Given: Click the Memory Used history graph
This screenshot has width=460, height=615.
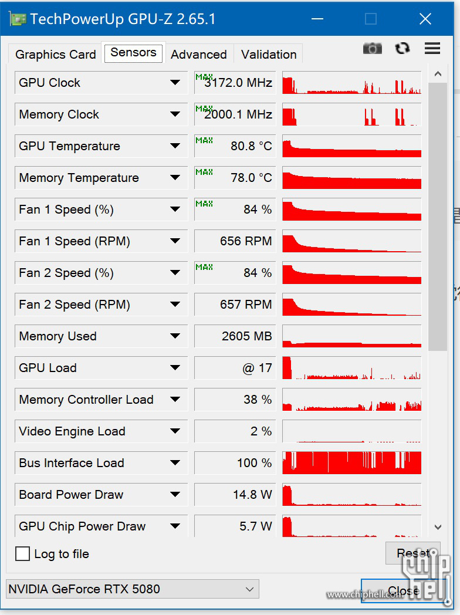Looking at the screenshot, I should tap(352, 336).
